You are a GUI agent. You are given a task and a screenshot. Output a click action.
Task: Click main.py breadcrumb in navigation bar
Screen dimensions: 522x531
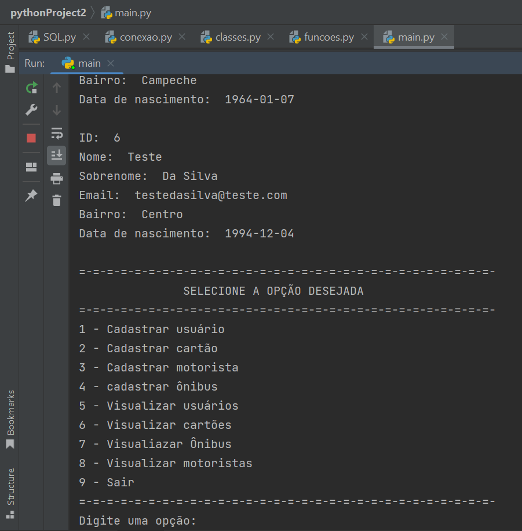pos(126,13)
